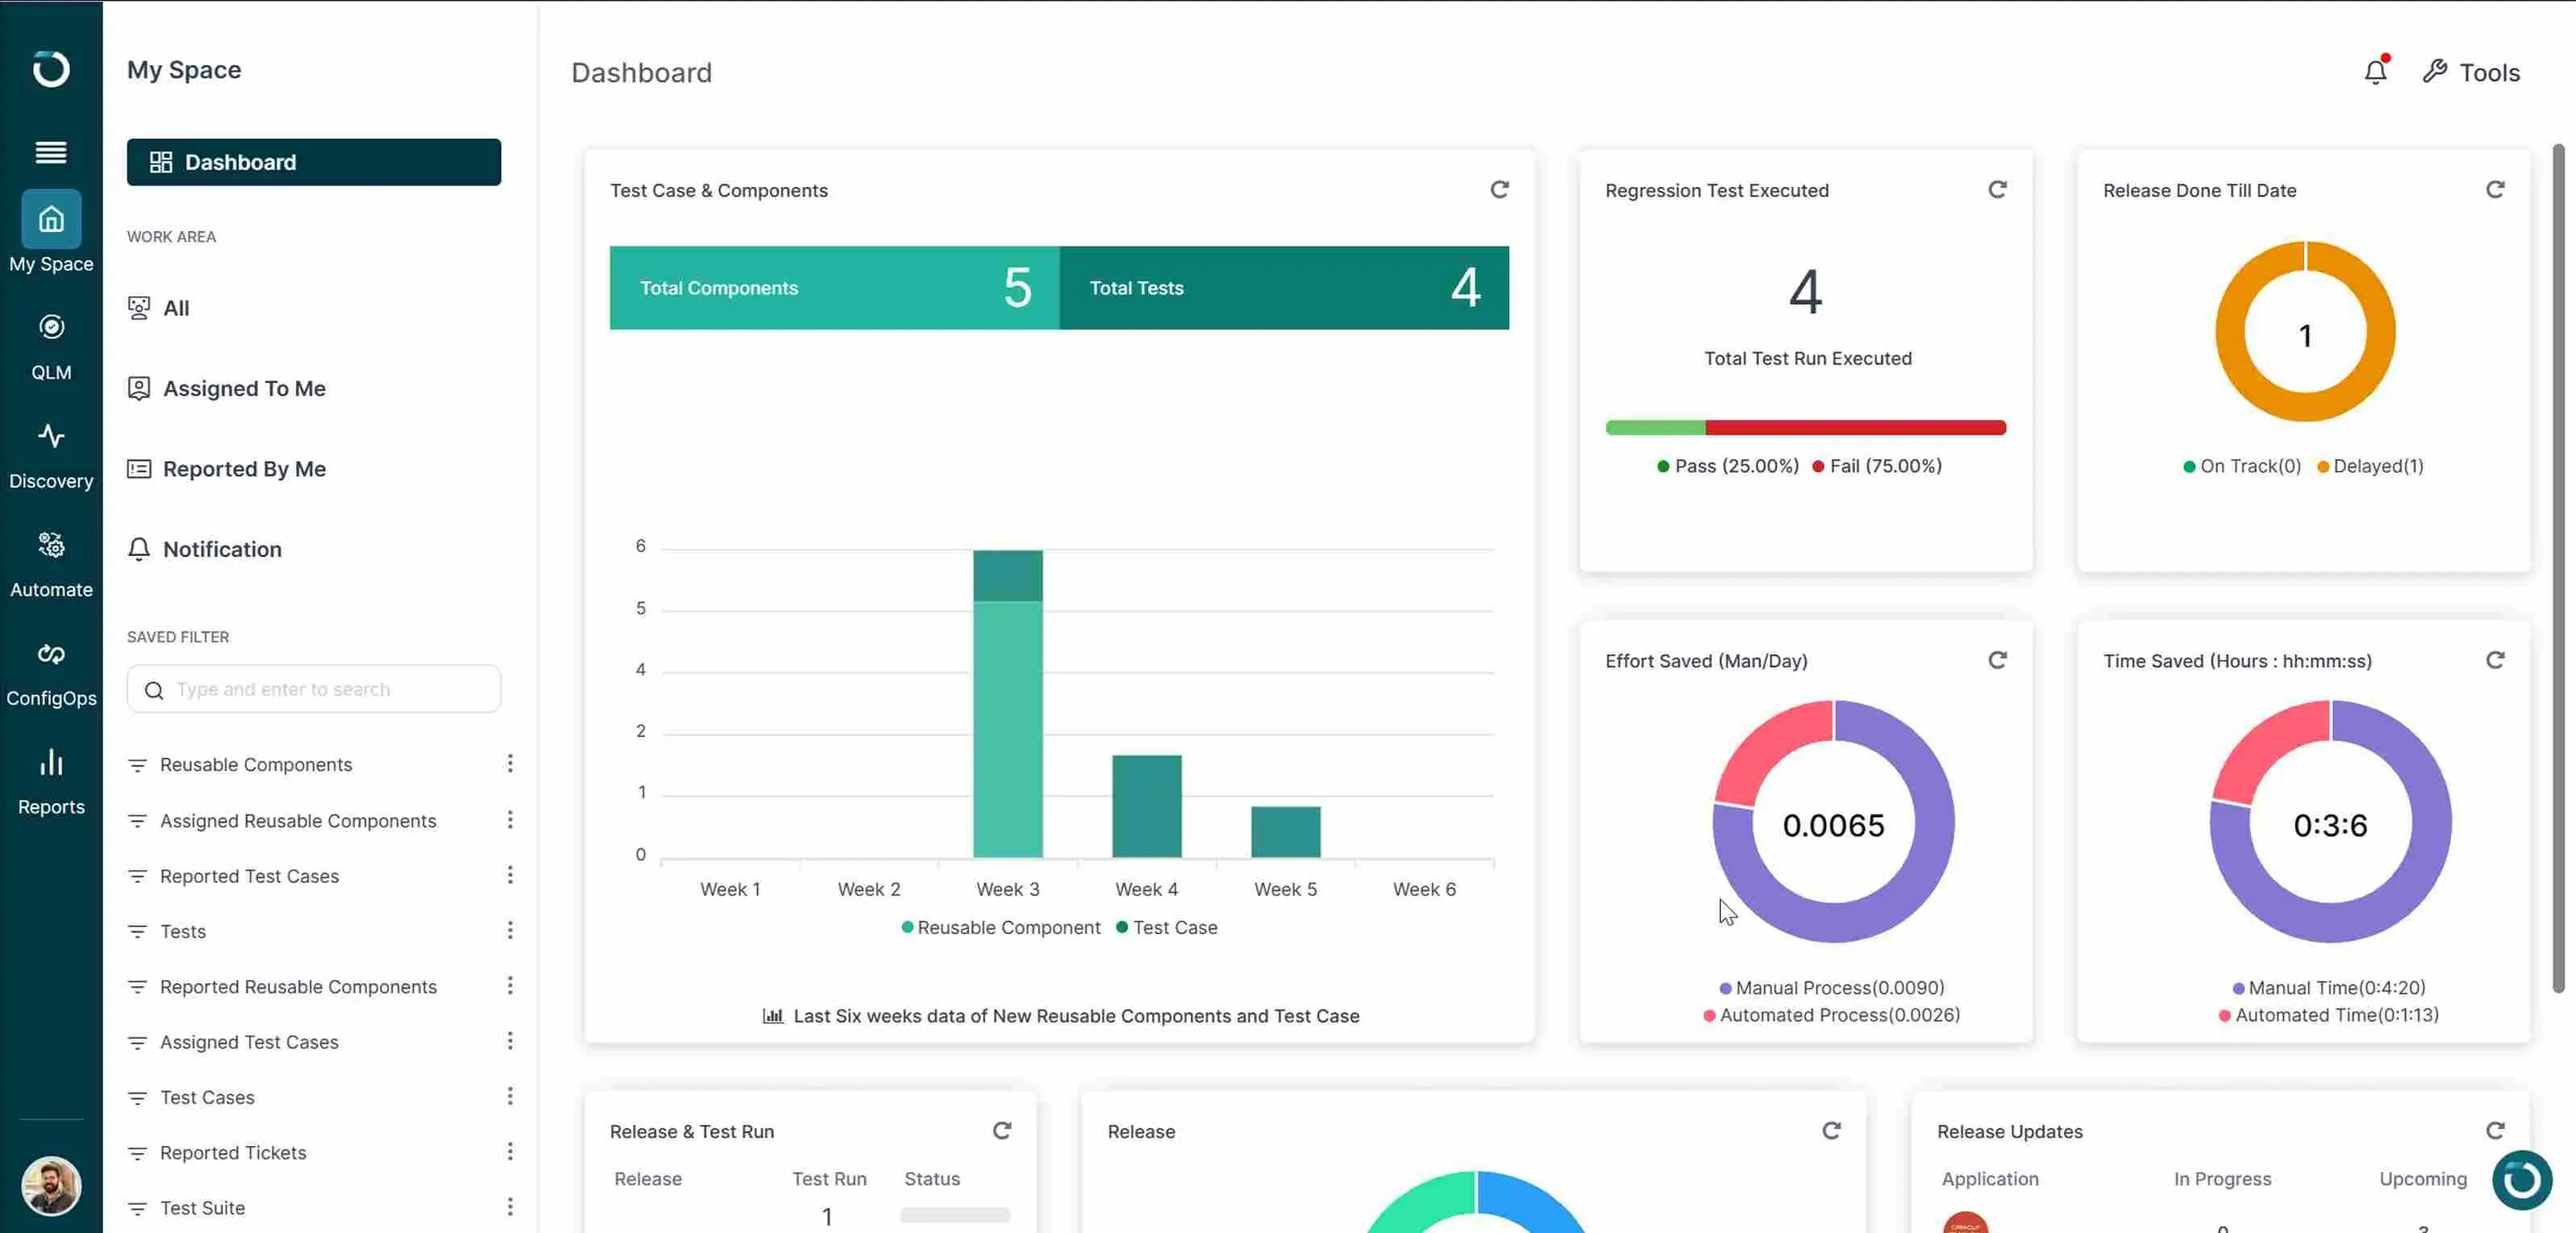Screen dimensions: 2576x1233
Task: Click the saved filter search field
Action: [314, 690]
